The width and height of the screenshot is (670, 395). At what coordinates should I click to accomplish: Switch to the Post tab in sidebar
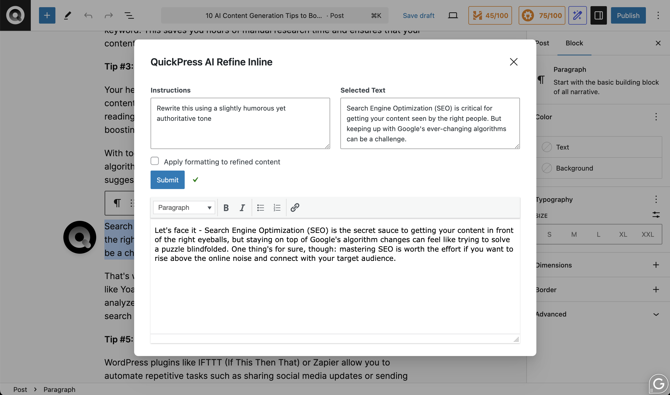point(542,43)
